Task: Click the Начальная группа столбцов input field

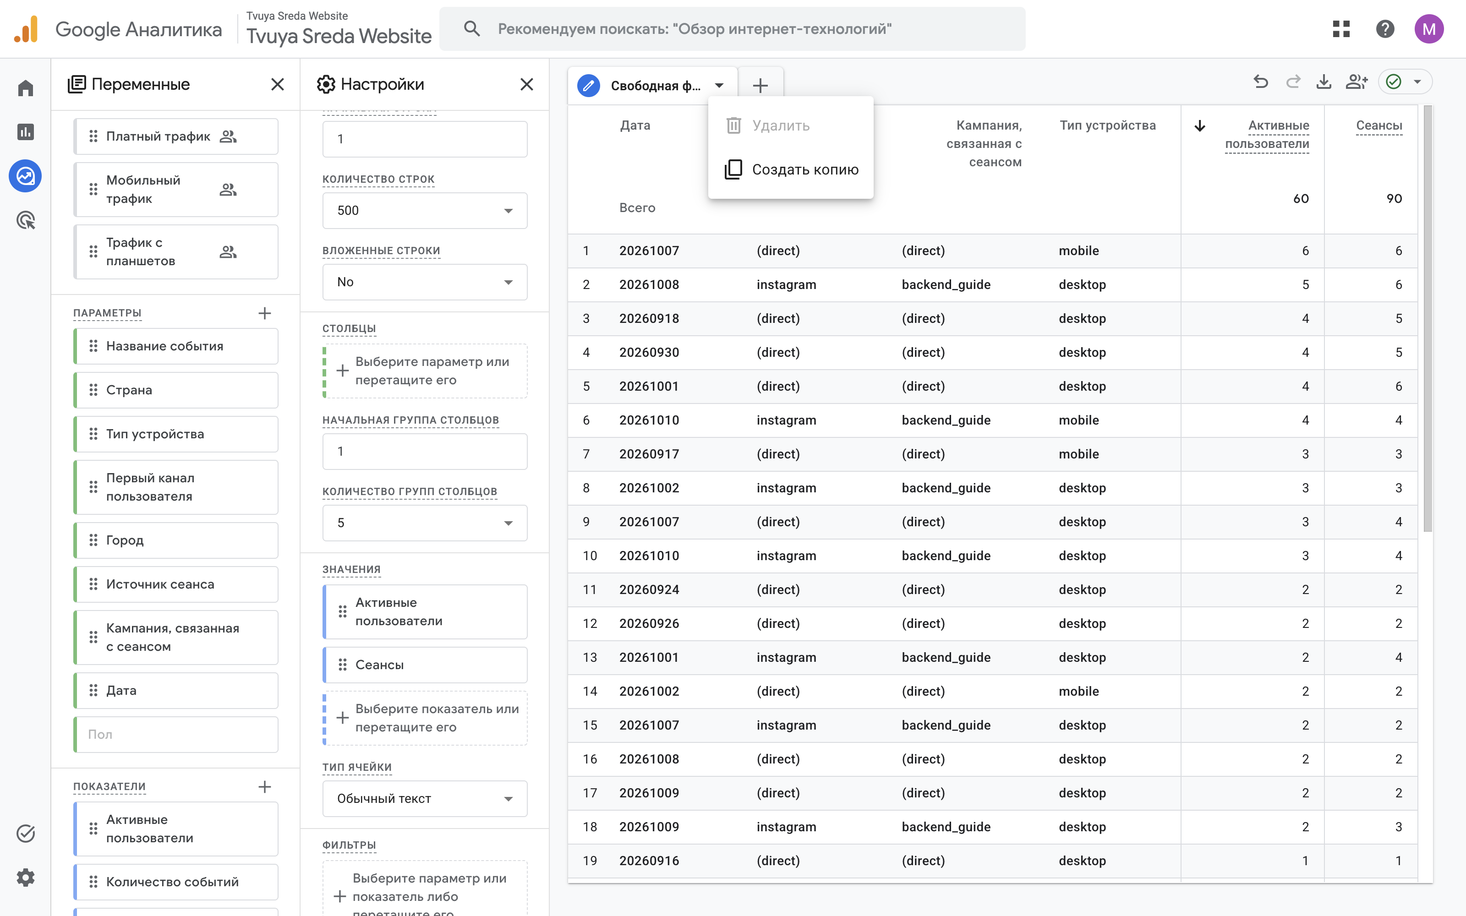Action: tap(425, 451)
